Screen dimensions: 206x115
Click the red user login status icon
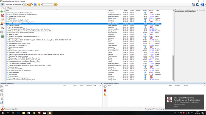coord(2,109)
